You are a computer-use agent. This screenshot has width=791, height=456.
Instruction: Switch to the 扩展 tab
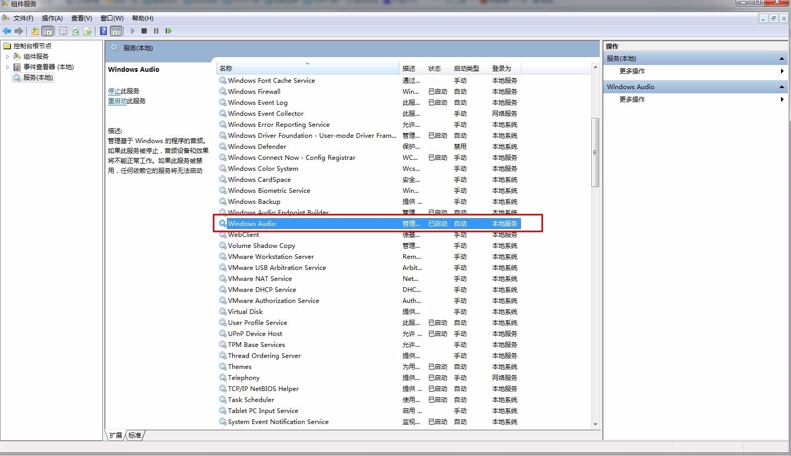click(116, 435)
